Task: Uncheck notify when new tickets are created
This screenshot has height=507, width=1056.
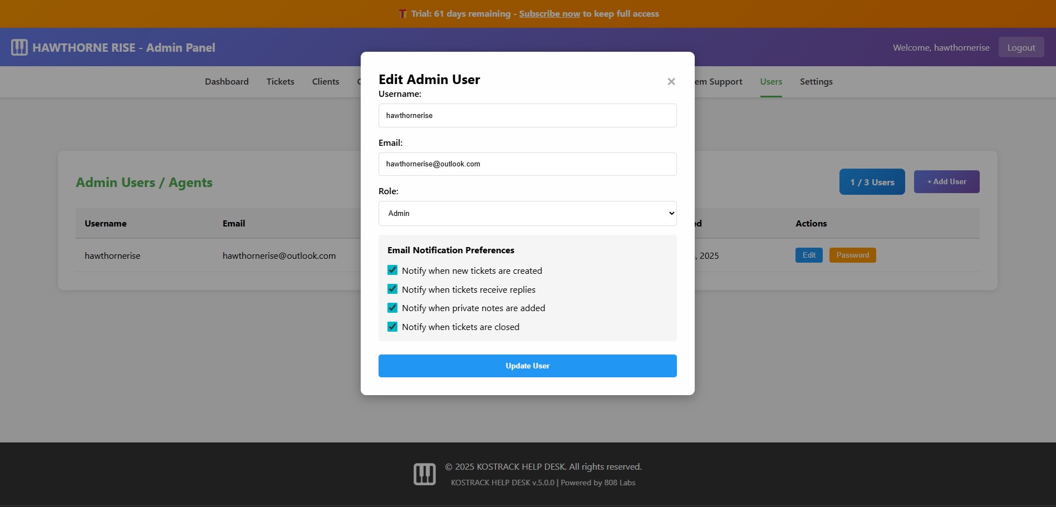Action: point(392,270)
